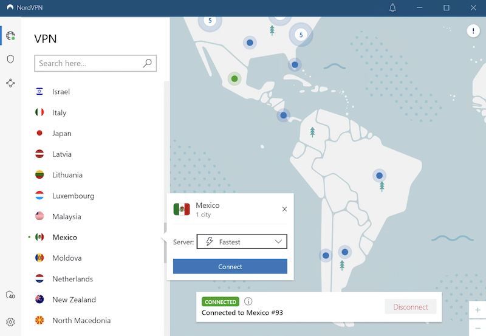The width and height of the screenshot is (486, 336).
Task: Open the Settings gear icon
Action: coord(10,322)
